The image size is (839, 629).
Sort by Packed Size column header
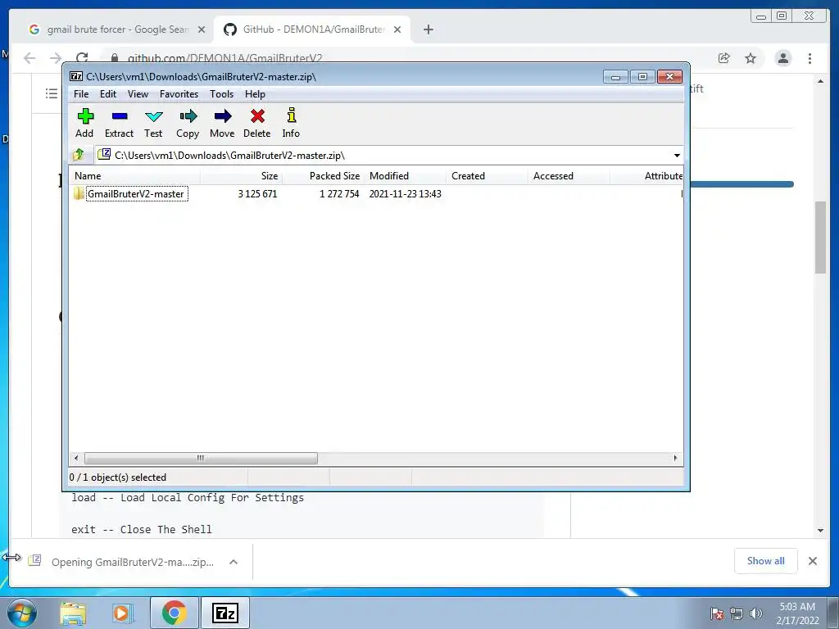coord(323,176)
